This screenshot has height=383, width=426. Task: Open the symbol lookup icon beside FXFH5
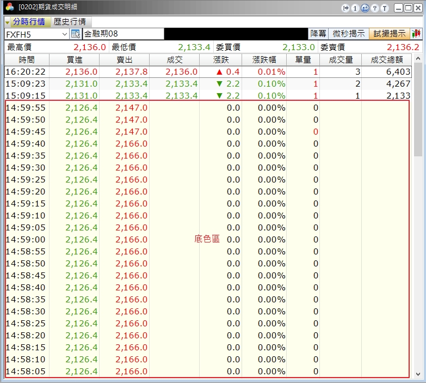(76, 34)
